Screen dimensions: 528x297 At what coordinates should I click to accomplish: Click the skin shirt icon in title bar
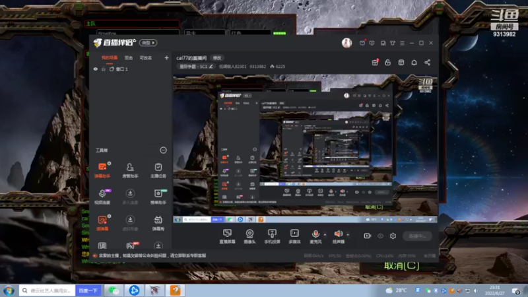393,43
